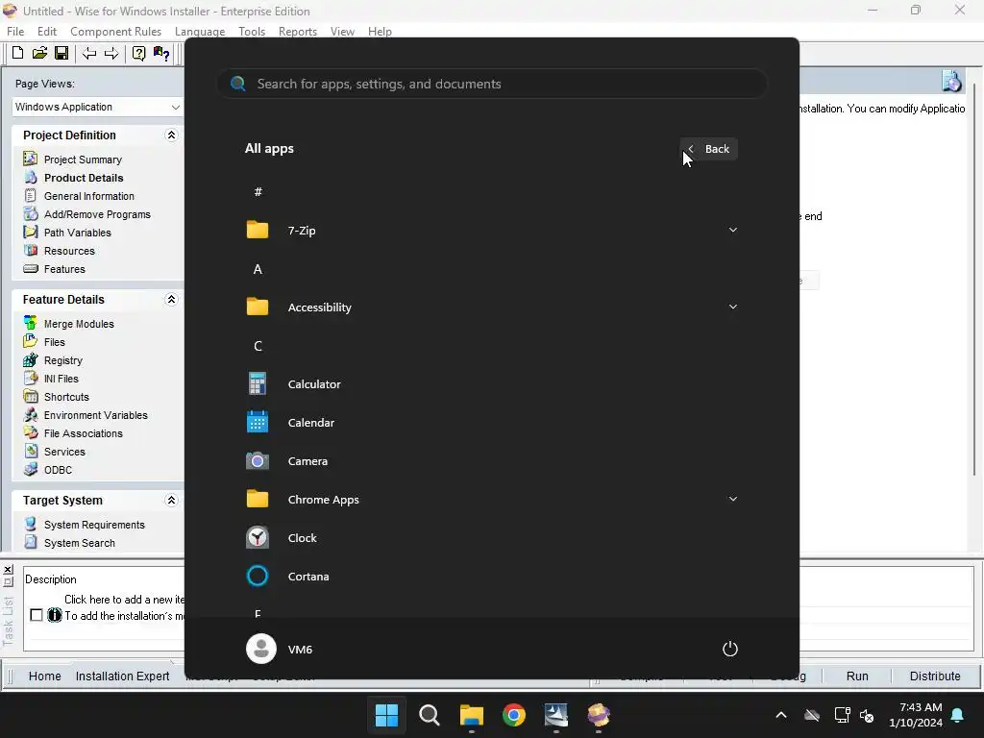Open File Associations page

coord(83,433)
